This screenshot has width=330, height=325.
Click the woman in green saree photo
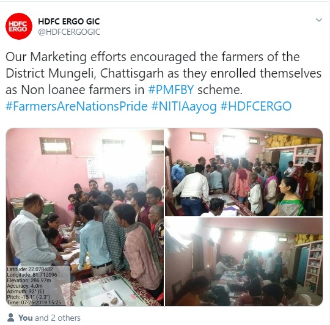[x=290, y=197]
